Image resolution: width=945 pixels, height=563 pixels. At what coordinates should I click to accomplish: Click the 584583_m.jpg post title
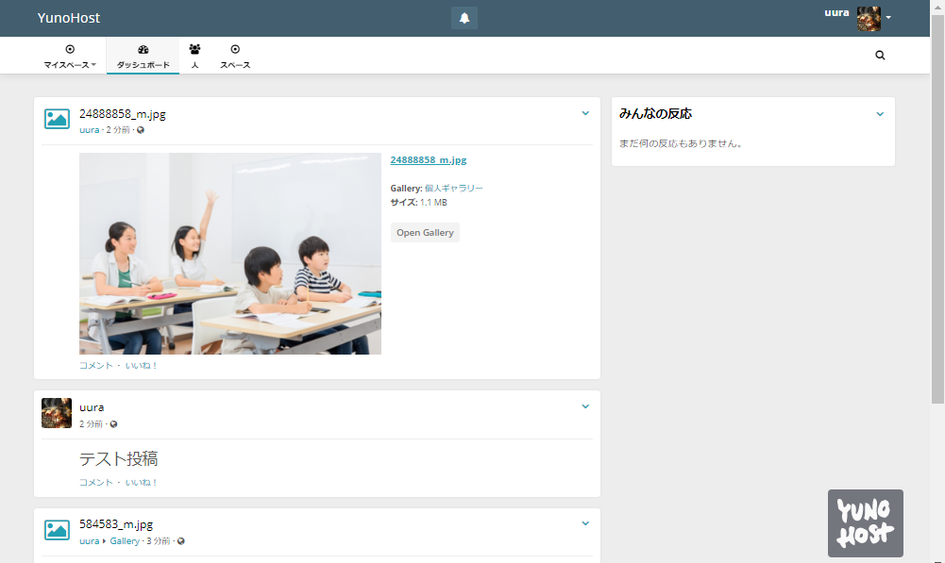click(x=116, y=524)
